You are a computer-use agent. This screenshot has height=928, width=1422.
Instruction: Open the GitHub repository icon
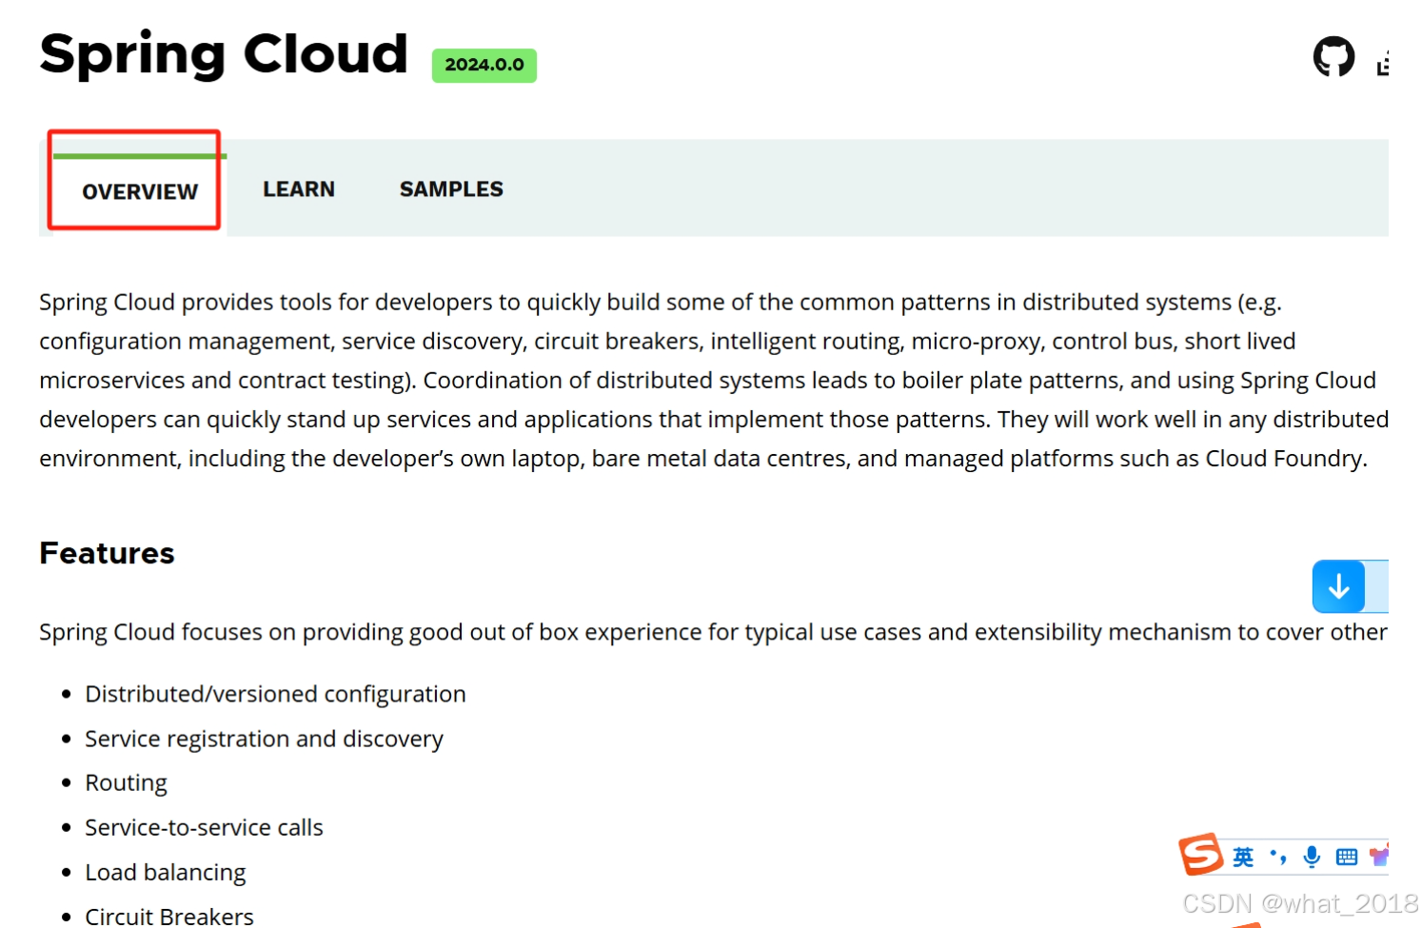click(1333, 56)
